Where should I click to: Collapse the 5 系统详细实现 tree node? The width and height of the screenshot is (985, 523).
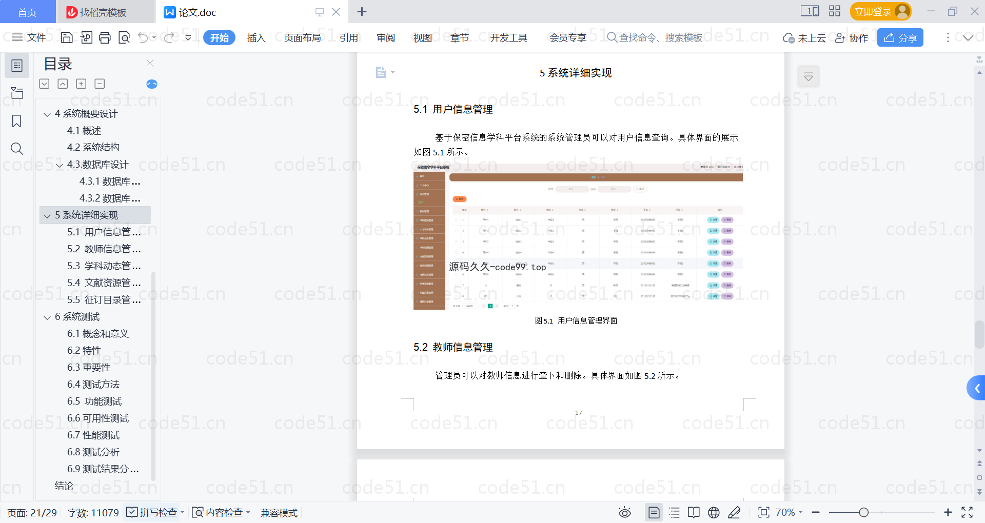(47, 216)
